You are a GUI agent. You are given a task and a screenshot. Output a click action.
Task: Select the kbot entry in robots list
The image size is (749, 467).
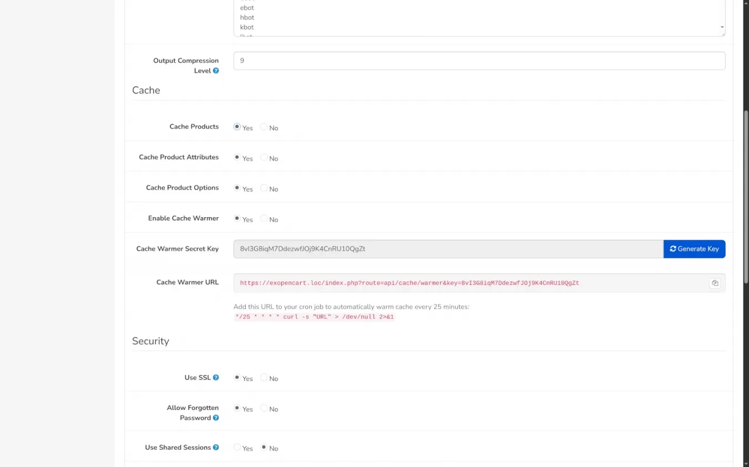[x=247, y=27]
